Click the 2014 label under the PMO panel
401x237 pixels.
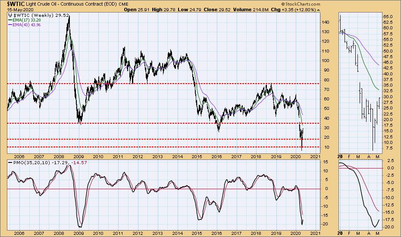click(177, 233)
